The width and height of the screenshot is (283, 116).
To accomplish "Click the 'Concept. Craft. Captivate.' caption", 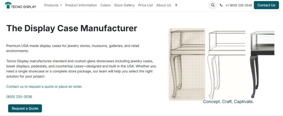I will point(228,102).
